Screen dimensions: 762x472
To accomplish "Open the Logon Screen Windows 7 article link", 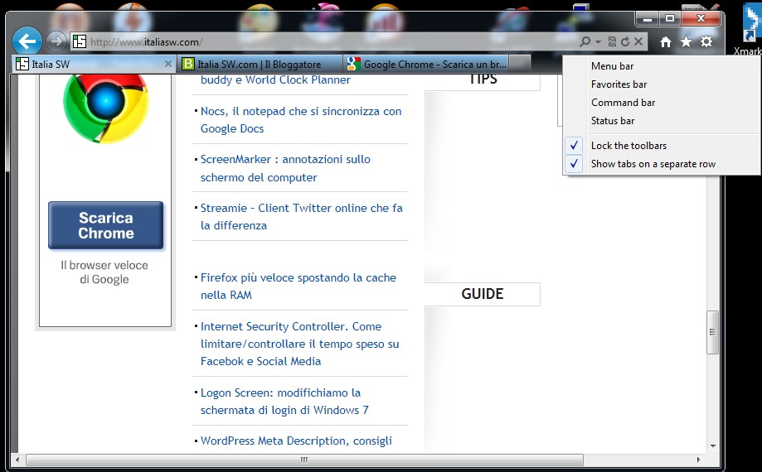I will tap(284, 401).
